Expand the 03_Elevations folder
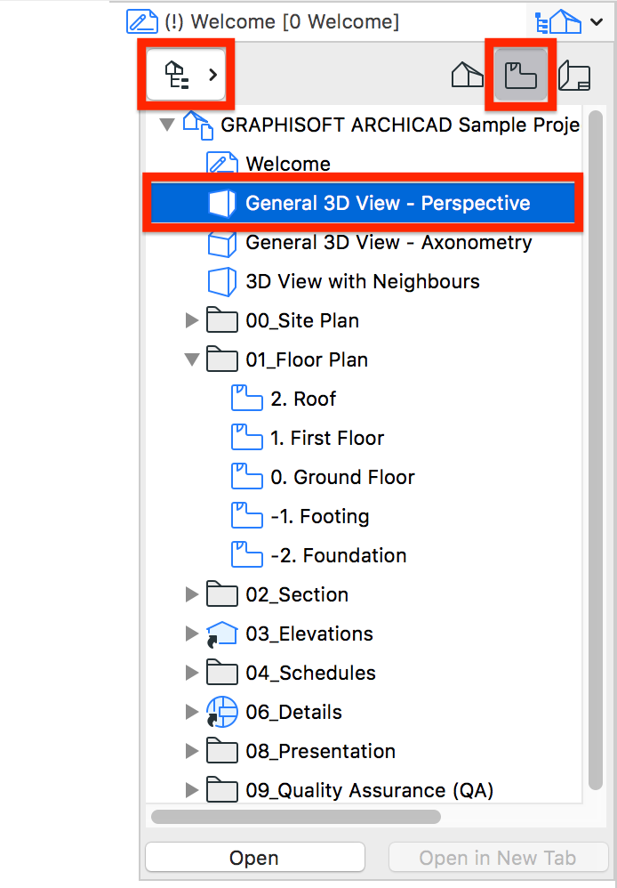This screenshot has height=888, width=617. tap(192, 634)
